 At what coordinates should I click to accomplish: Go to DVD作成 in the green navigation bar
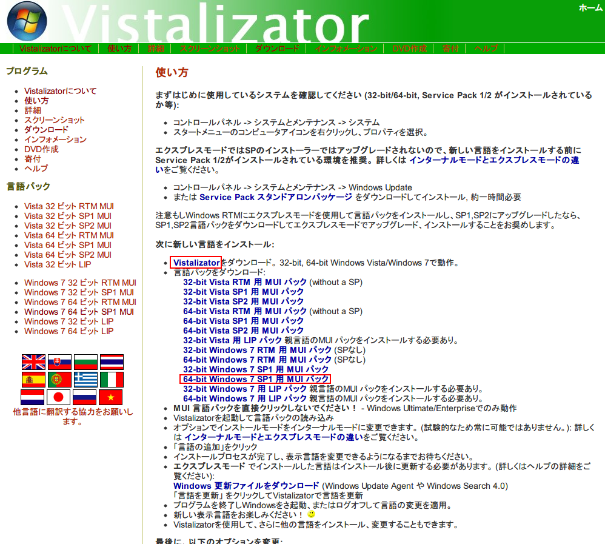[409, 49]
